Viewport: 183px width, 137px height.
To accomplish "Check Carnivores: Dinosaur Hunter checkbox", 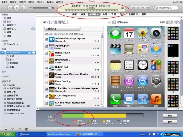I will tap(46, 75).
